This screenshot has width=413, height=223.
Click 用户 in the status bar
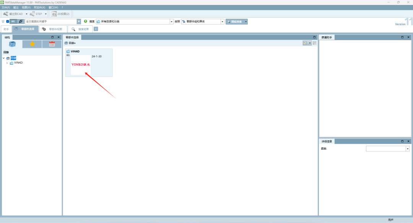(390, 220)
